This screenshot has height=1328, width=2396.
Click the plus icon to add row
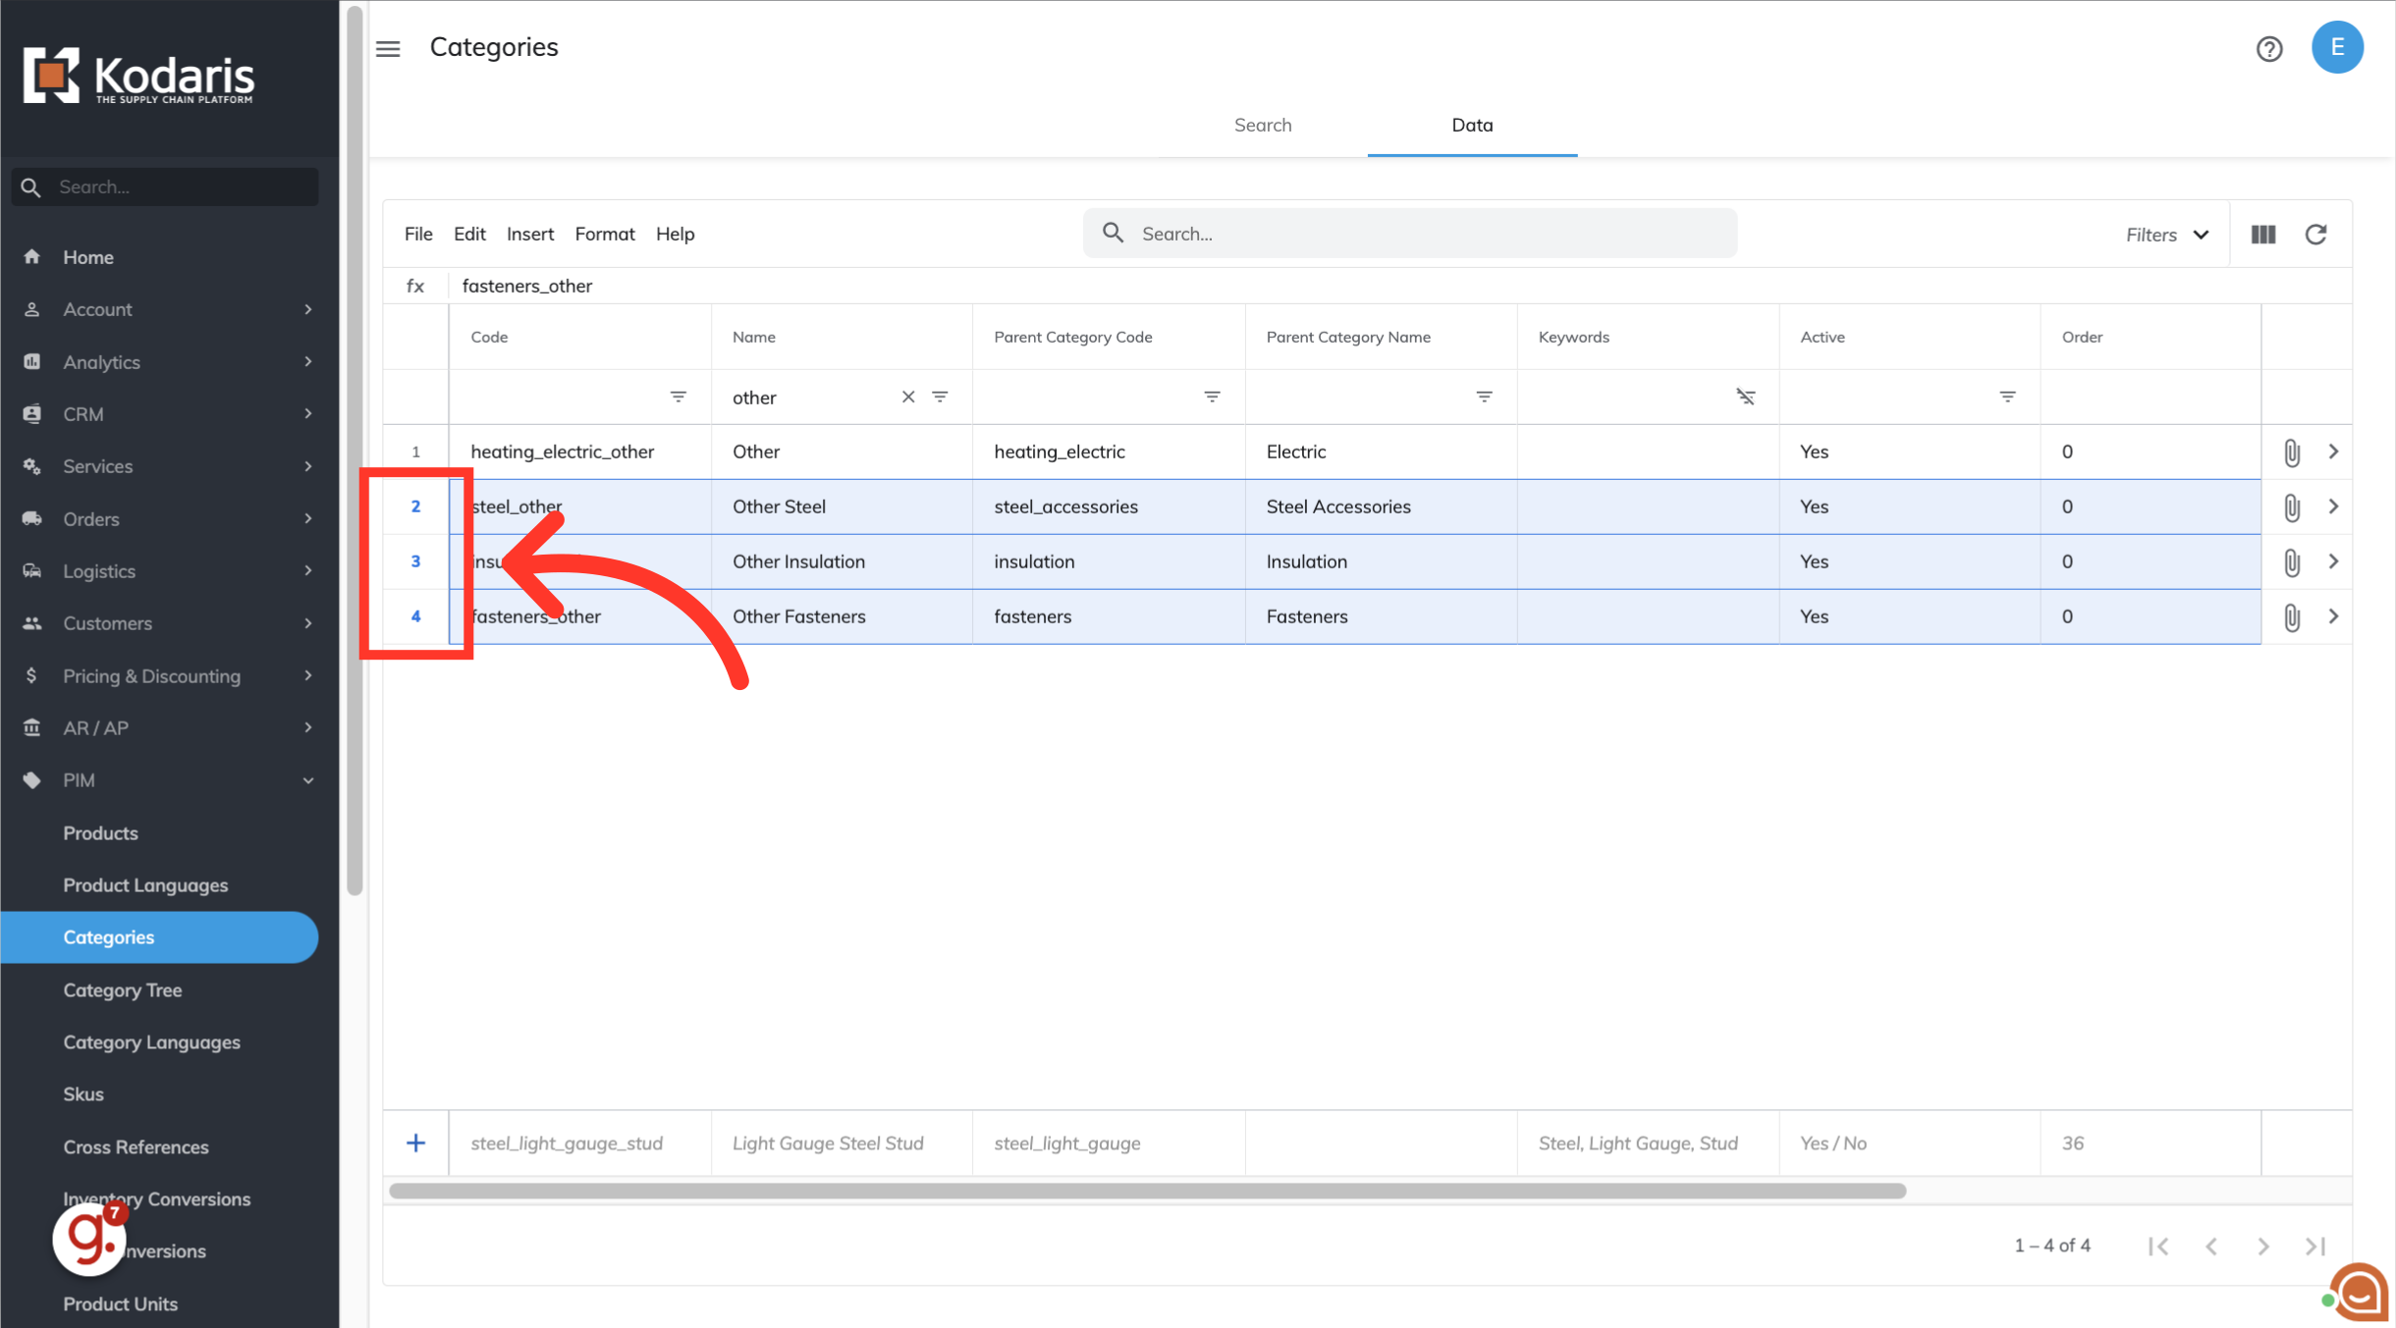point(415,1143)
